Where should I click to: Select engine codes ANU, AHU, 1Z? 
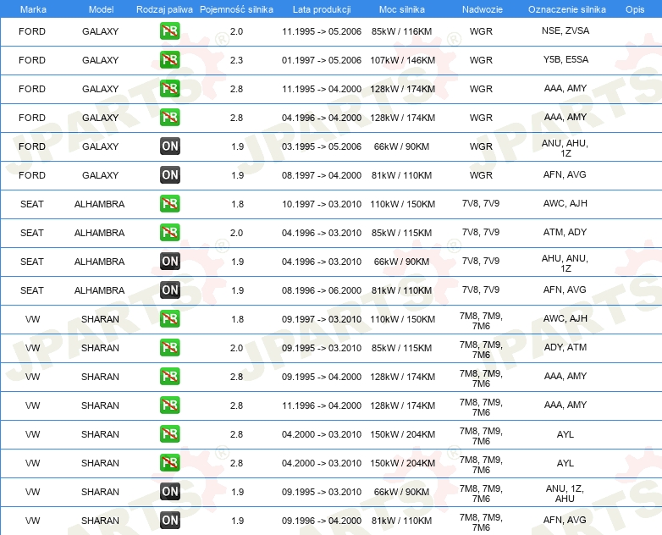point(565,148)
